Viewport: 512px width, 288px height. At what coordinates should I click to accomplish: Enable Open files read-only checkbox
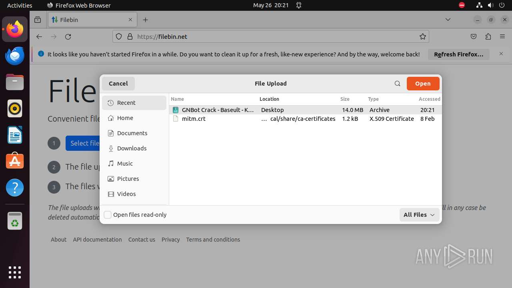point(108,215)
